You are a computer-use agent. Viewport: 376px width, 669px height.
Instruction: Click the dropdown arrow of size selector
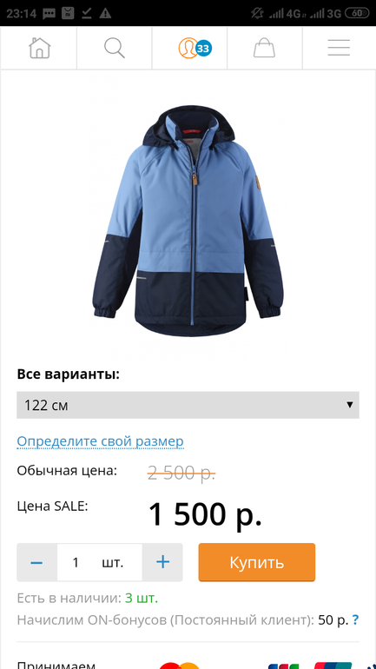click(x=350, y=405)
